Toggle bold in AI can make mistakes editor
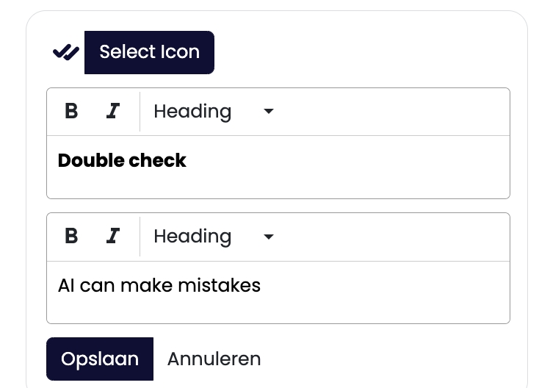Screen dimensions: 539x388 point(71,237)
